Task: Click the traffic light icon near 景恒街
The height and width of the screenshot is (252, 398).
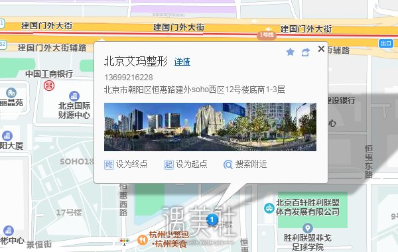Action: click(125, 241)
